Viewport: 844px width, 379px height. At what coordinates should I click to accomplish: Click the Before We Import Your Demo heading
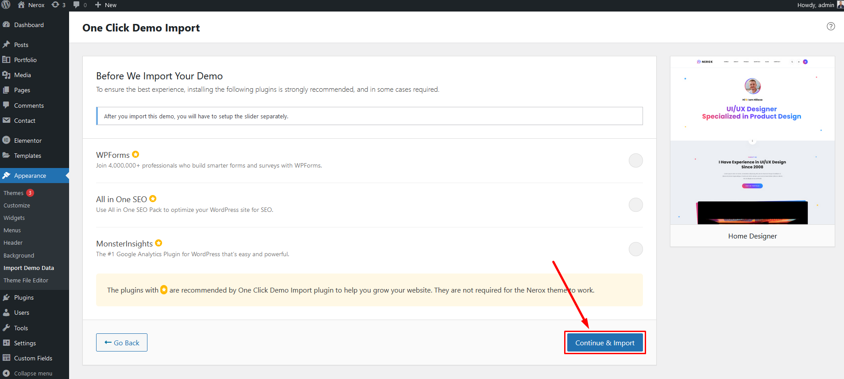[x=159, y=76]
